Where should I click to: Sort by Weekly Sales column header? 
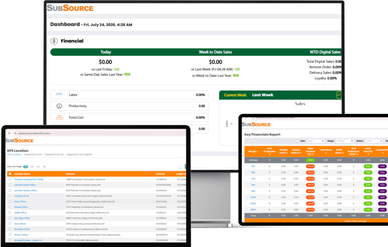(x=283, y=152)
